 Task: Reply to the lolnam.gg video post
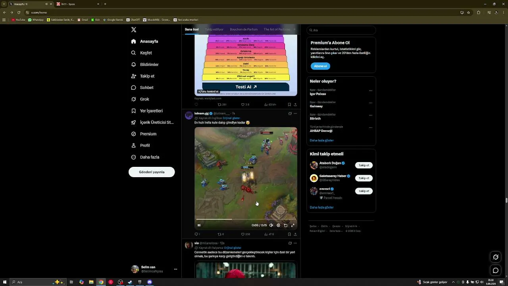[x=196, y=234]
